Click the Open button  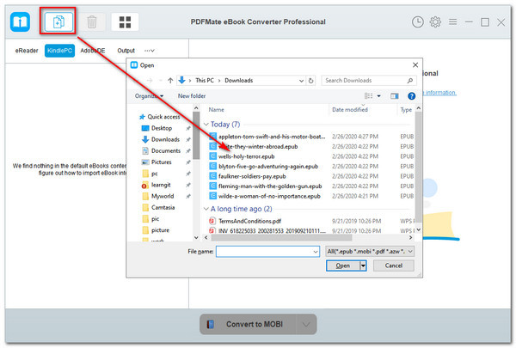point(343,266)
